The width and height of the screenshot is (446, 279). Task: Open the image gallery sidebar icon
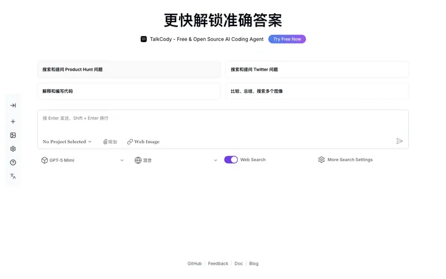point(13,135)
